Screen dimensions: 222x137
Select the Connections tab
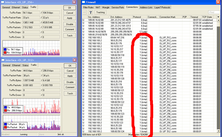point(132,7)
